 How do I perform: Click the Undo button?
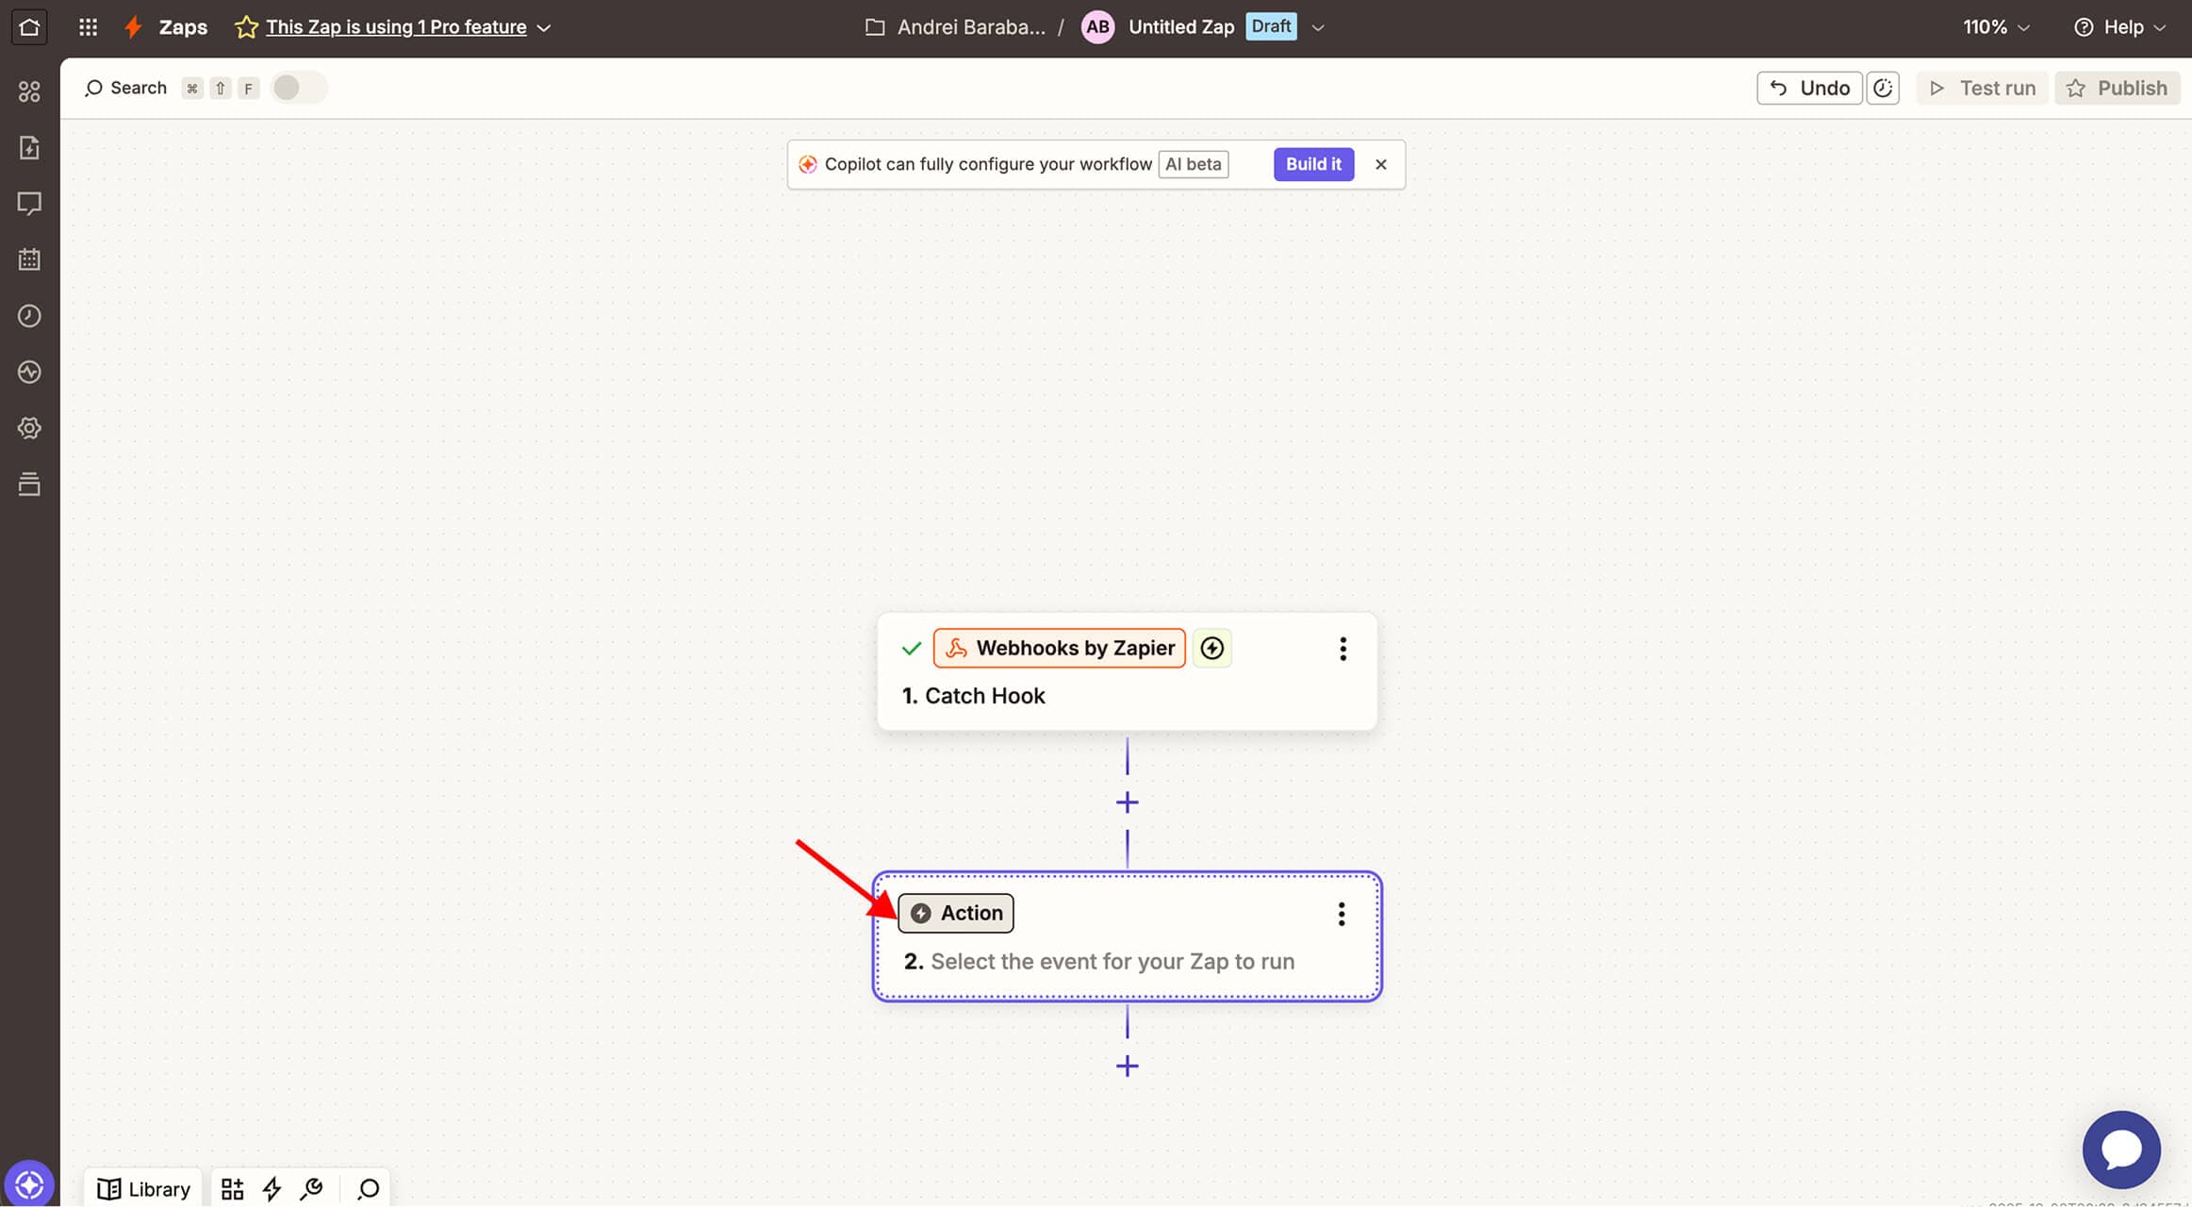[x=1808, y=88]
